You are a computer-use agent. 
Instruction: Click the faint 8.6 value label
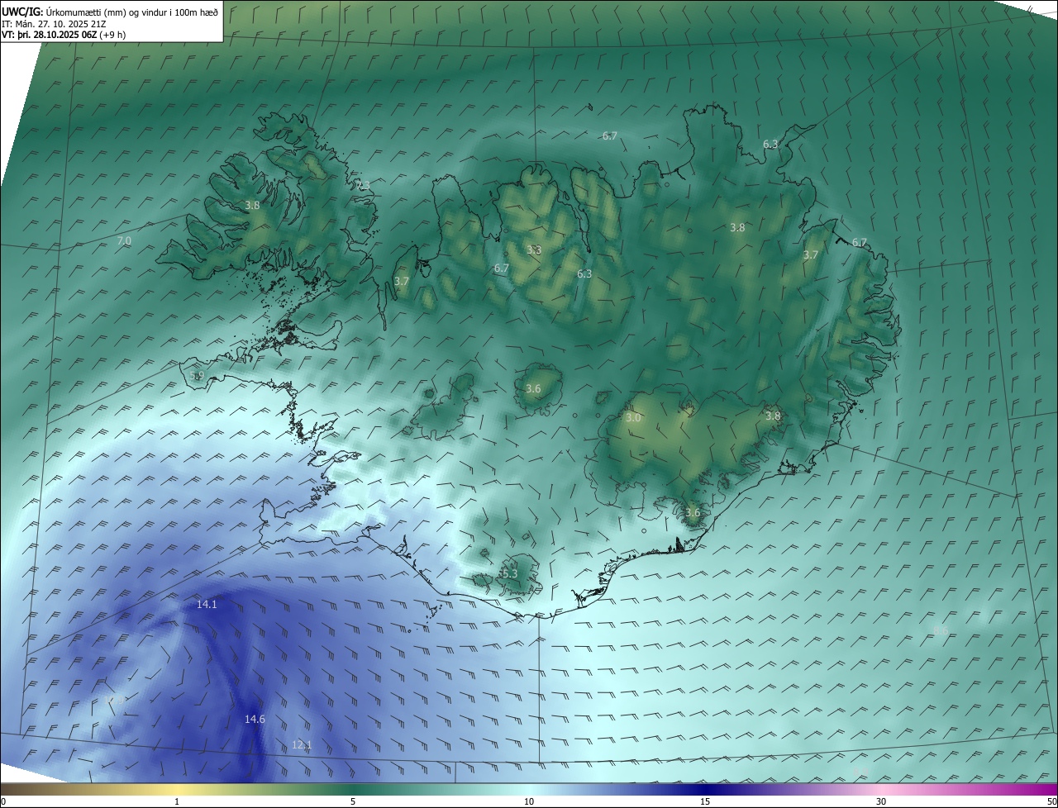(941, 630)
